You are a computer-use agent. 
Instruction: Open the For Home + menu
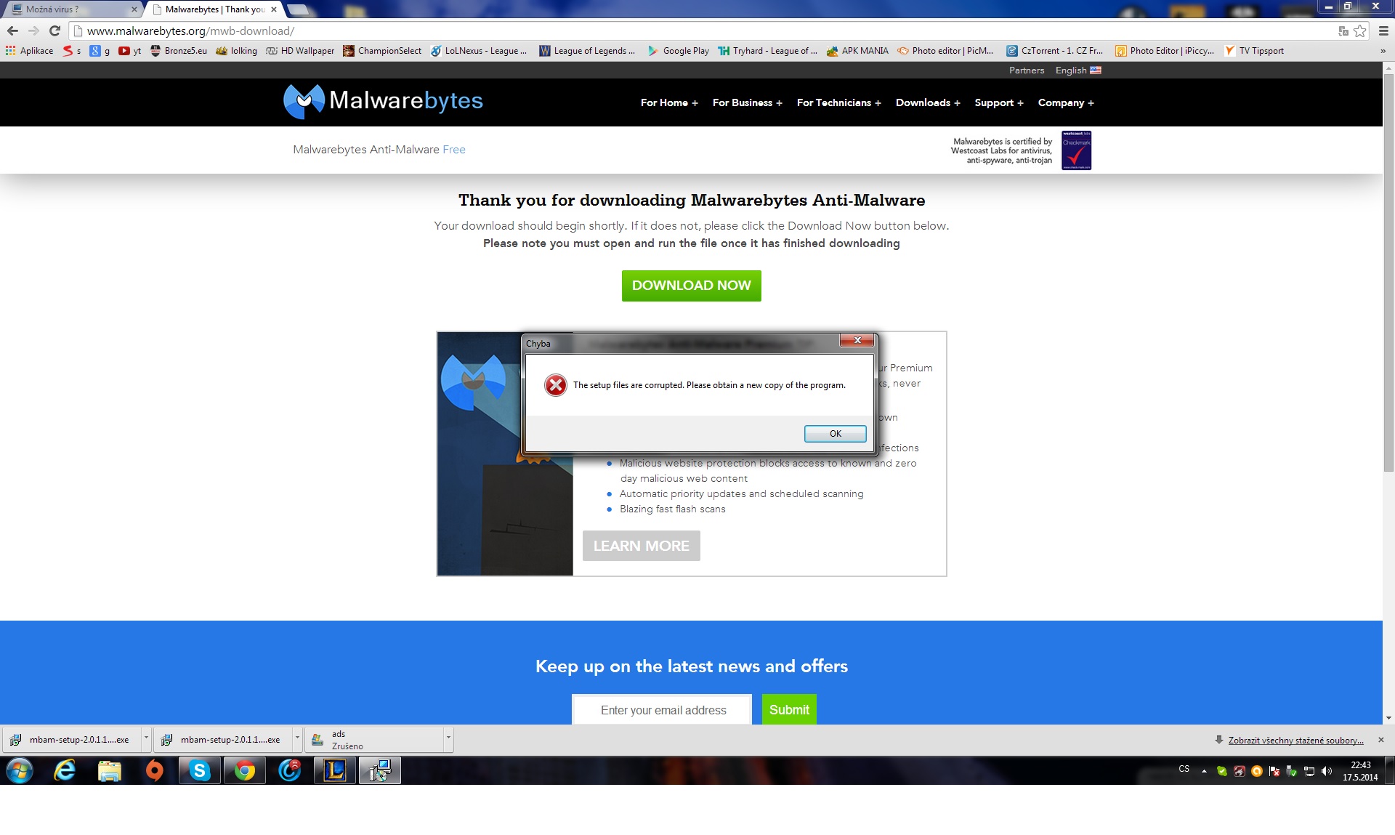668,102
